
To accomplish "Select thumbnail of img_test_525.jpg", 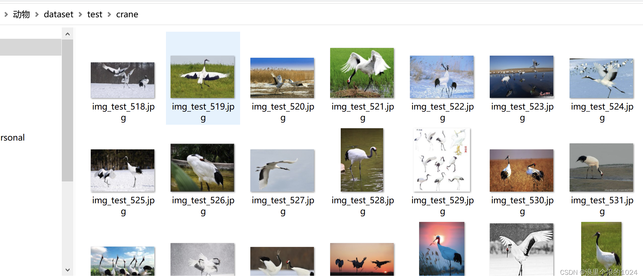I will pyautogui.click(x=123, y=170).
